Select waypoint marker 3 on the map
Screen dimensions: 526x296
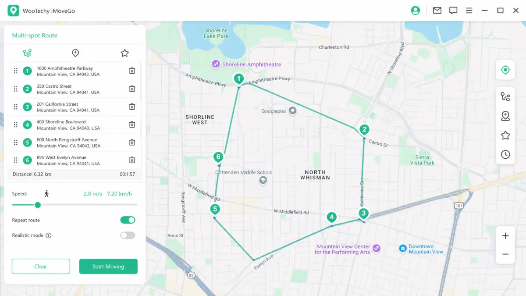pos(363,214)
